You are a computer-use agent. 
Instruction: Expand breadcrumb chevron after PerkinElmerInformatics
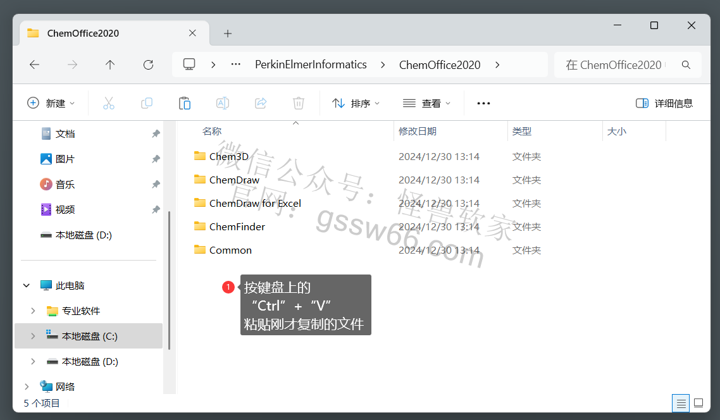(383, 65)
